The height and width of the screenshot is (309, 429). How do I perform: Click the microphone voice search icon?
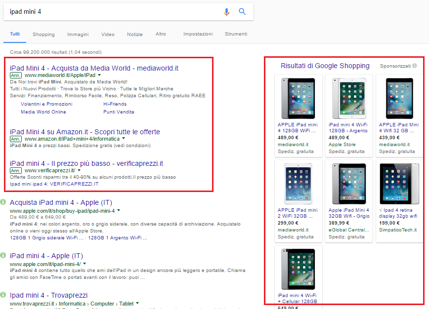[226, 12]
